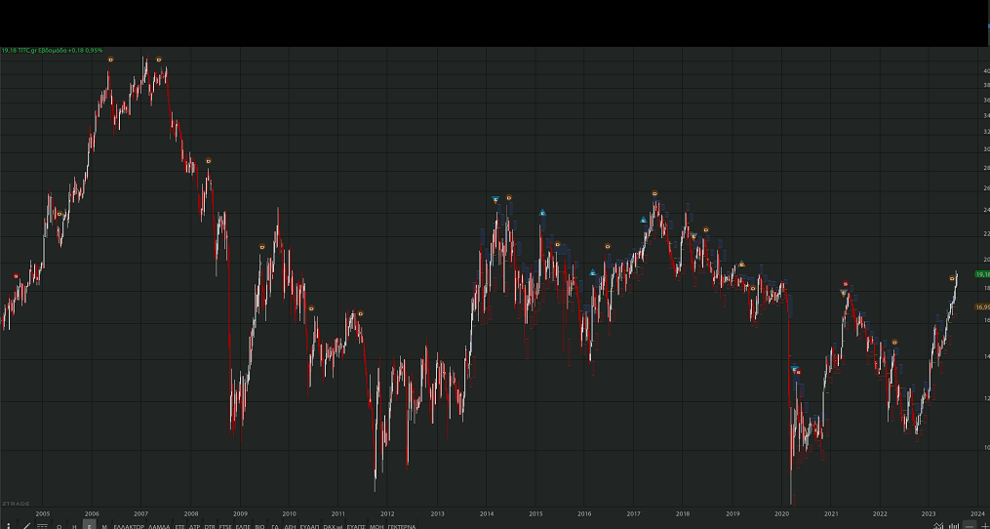Viewport: 990px width, 529px height.
Task: Click the orange marker in mid-2011
Action: click(361, 313)
